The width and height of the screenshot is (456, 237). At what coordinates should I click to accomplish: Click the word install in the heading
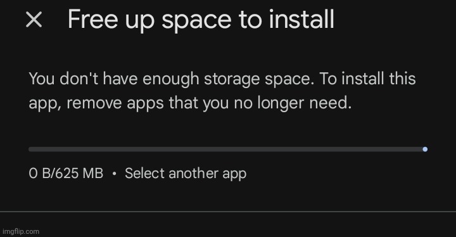[x=301, y=19]
